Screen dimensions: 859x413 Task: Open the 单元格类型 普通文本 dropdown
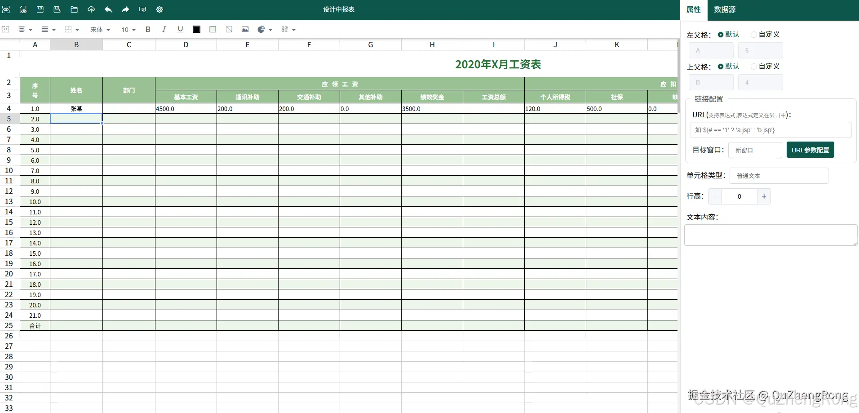tap(779, 176)
